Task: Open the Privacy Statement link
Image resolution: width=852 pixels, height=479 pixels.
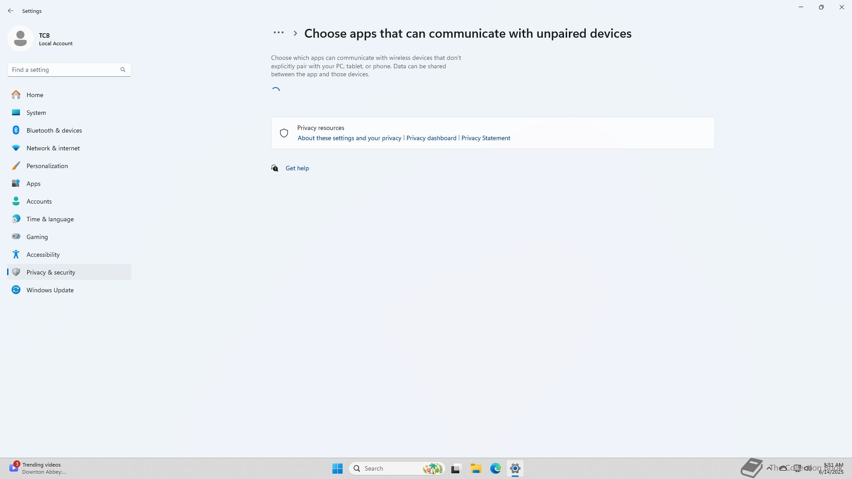Action: (x=485, y=138)
